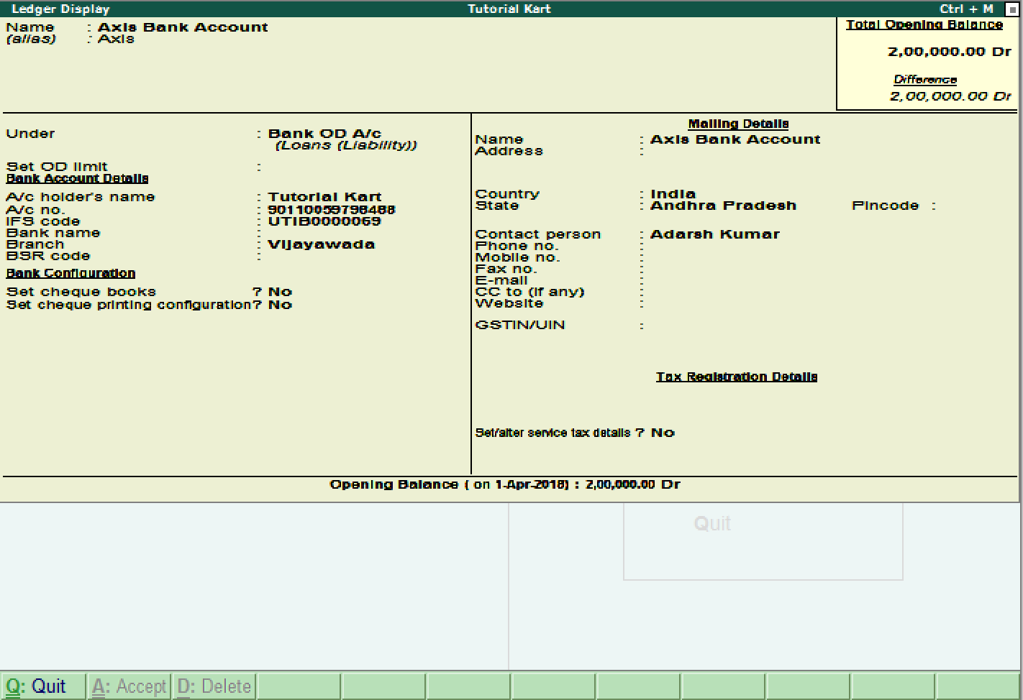Toggle Set/alter service tax details value
The image size is (1023, 700).
(662, 433)
